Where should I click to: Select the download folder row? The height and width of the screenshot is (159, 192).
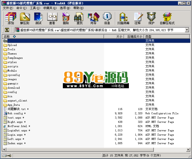click(x=96, y=88)
